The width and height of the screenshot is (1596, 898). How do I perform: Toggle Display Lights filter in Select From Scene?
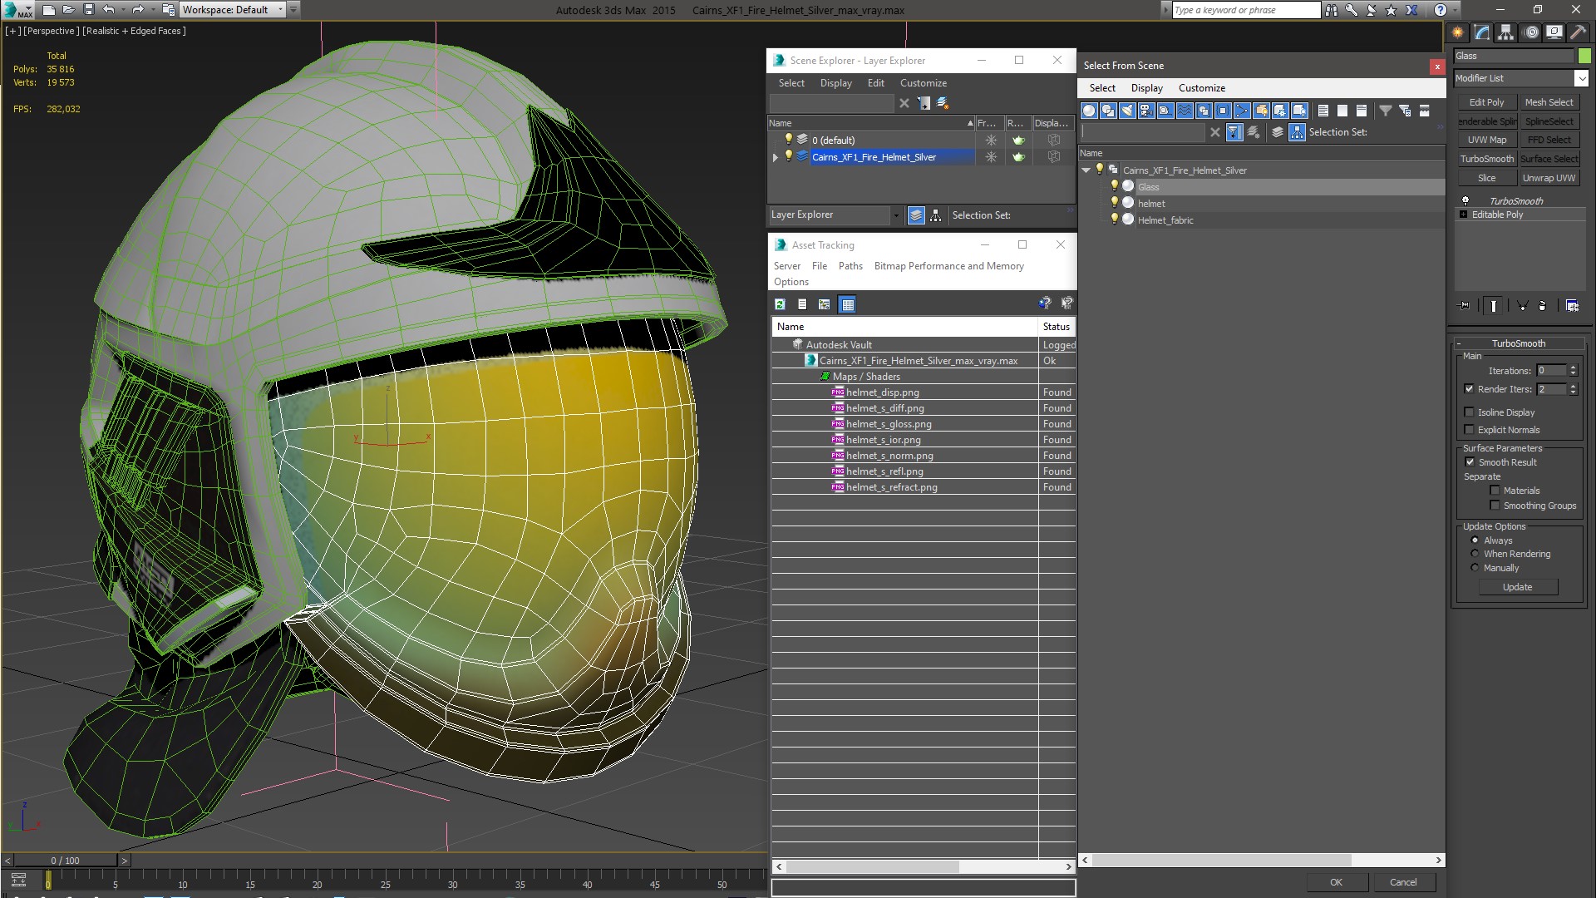1127,111
